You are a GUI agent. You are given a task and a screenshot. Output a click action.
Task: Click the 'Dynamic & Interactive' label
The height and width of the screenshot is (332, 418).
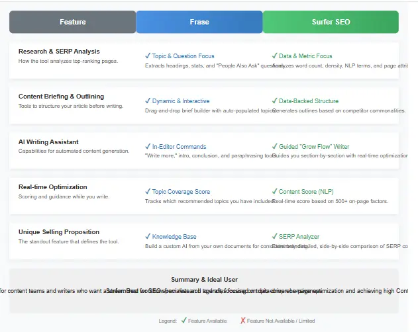[x=181, y=101]
